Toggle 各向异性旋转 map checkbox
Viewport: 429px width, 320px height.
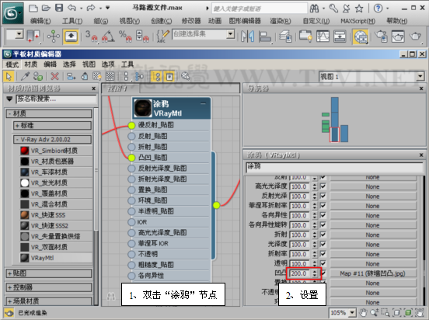point(323,224)
